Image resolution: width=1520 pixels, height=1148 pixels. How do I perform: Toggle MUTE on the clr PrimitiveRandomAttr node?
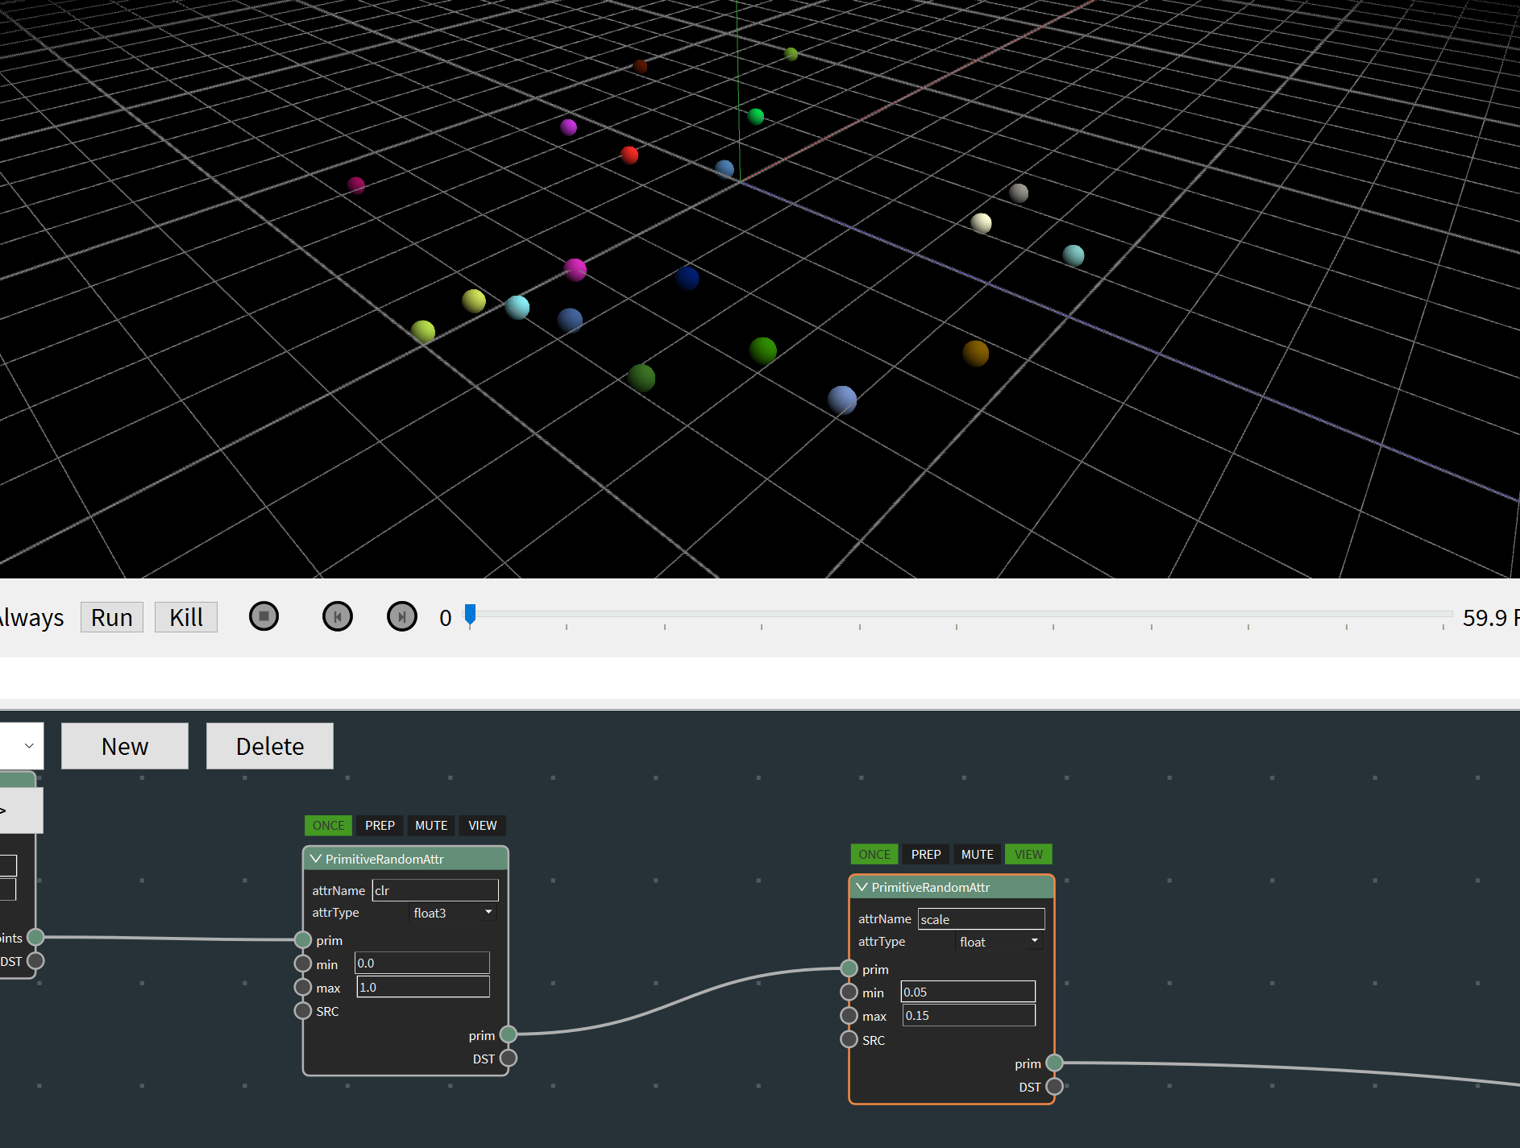(x=431, y=825)
